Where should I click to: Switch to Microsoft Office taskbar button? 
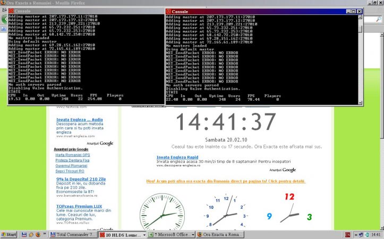click(170, 234)
